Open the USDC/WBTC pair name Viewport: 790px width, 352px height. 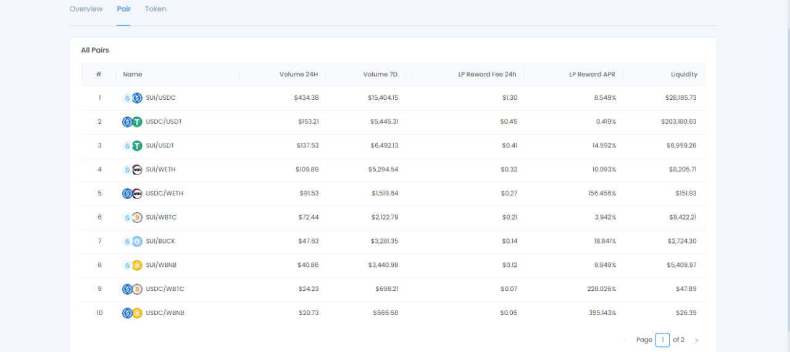coord(165,289)
